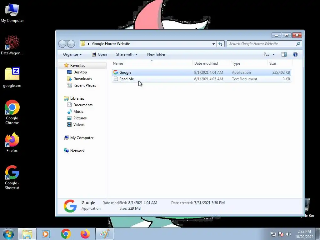Select the Google Chrome desktop shortcut
320x240 pixels.
[x=12, y=112]
